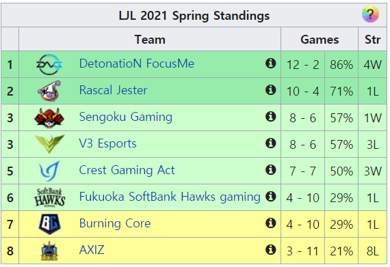The image size is (390, 267).
Task: Open the DetonatioN FocusMe team link
Action: click(137, 64)
